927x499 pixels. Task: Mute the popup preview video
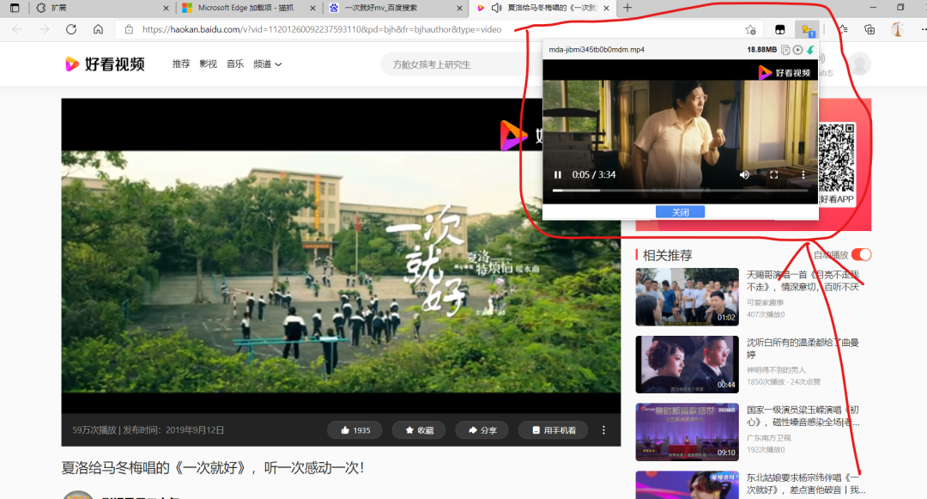pos(744,175)
